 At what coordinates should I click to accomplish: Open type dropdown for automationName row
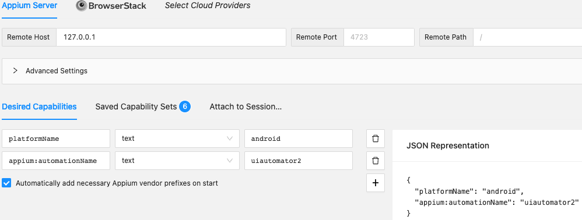[x=177, y=161]
